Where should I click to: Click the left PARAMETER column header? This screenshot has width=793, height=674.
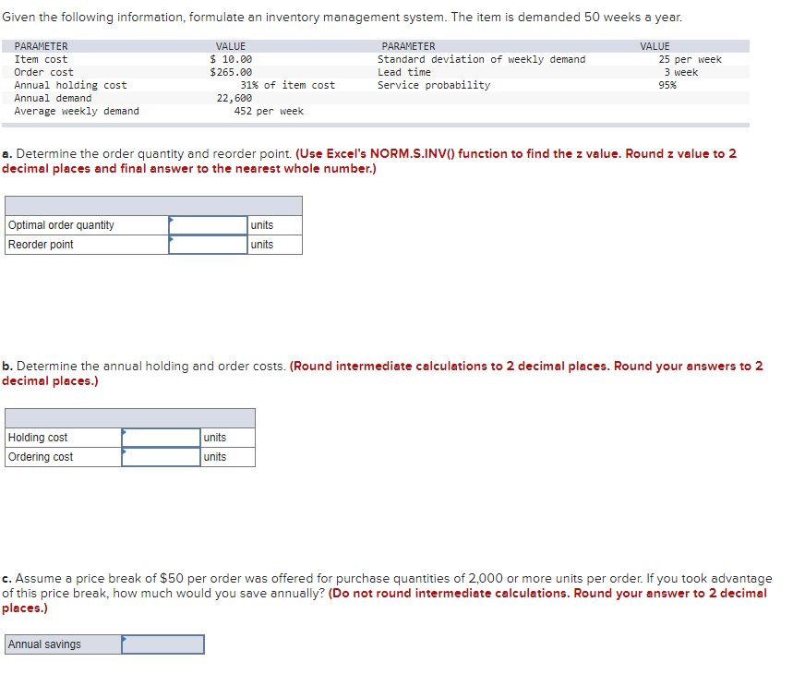[40, 46]
